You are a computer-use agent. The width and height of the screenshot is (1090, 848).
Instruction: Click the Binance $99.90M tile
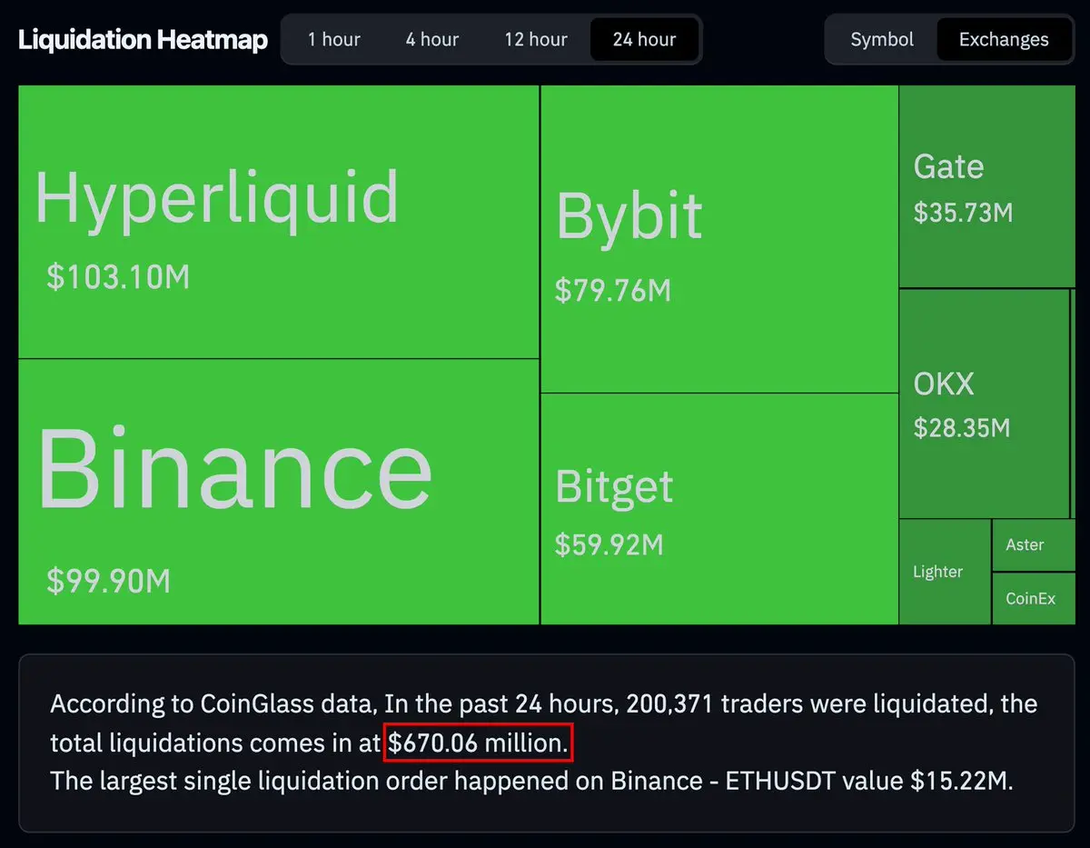[x=279, y=492]
